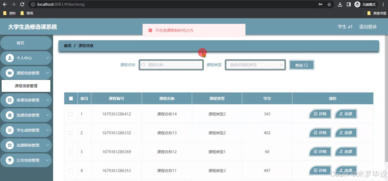Click the 选课限制管理 grid icon
388x181 pixels.
point(10,145)
